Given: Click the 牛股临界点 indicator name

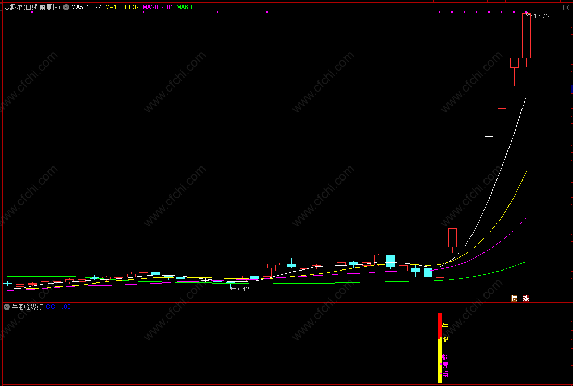Looking at the screenshot, I should [28, 307].
